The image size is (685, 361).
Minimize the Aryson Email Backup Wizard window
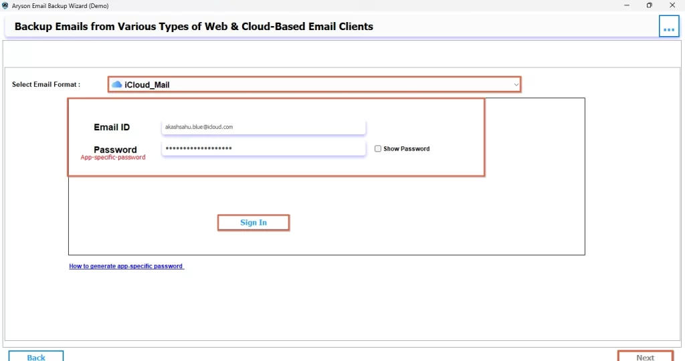[626, 5]
